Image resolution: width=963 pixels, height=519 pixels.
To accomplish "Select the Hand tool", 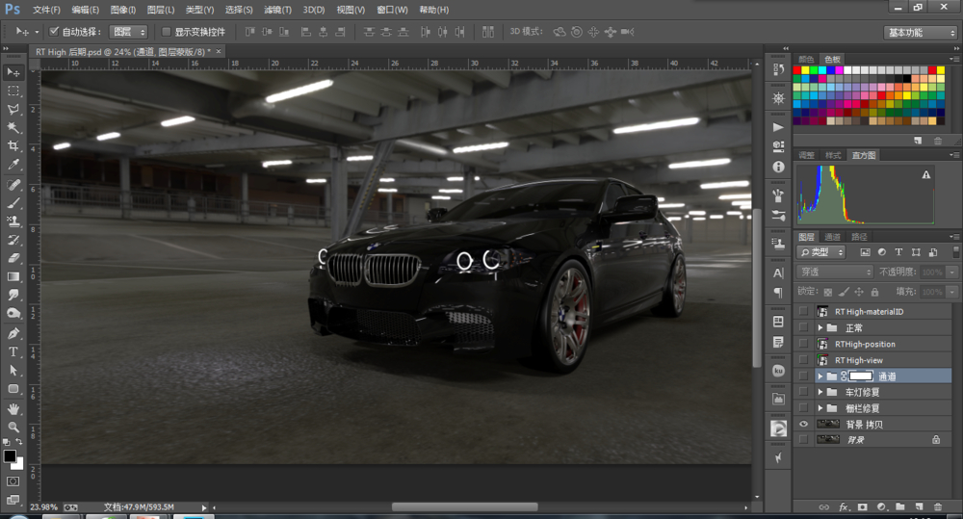I will (13, 408).
